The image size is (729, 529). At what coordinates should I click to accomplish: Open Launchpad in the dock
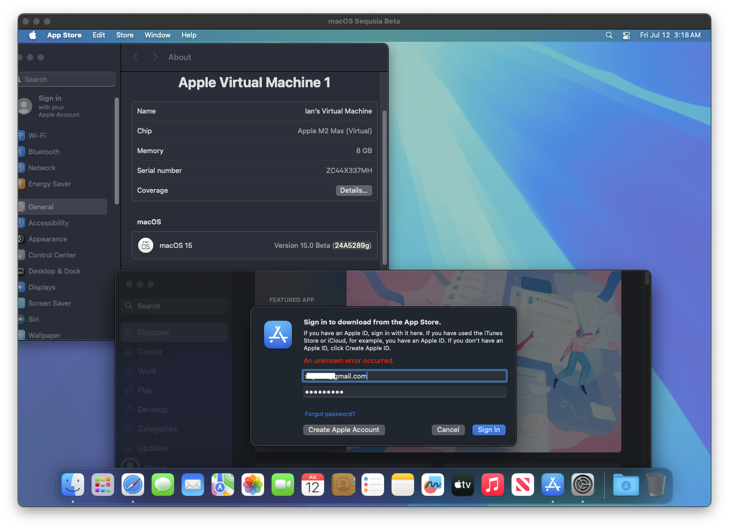(103, 485)
